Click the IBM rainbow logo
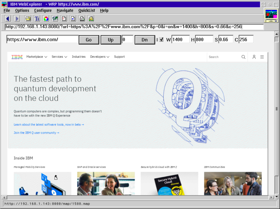This screenshot has height=209, width=280. 17,57
